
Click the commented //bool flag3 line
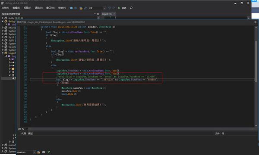pos(106,77)
